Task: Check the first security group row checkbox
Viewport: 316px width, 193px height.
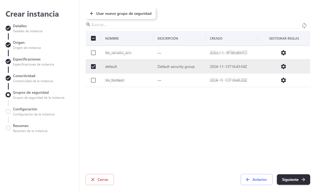Action: 93,53
